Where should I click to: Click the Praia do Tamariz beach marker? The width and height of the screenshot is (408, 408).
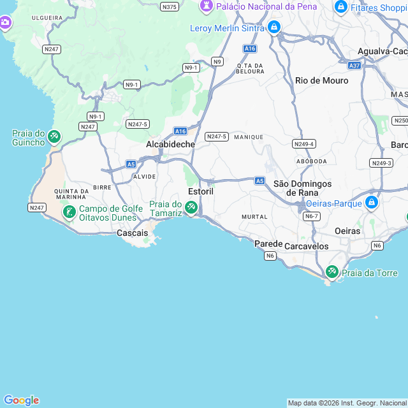point(191,208)
